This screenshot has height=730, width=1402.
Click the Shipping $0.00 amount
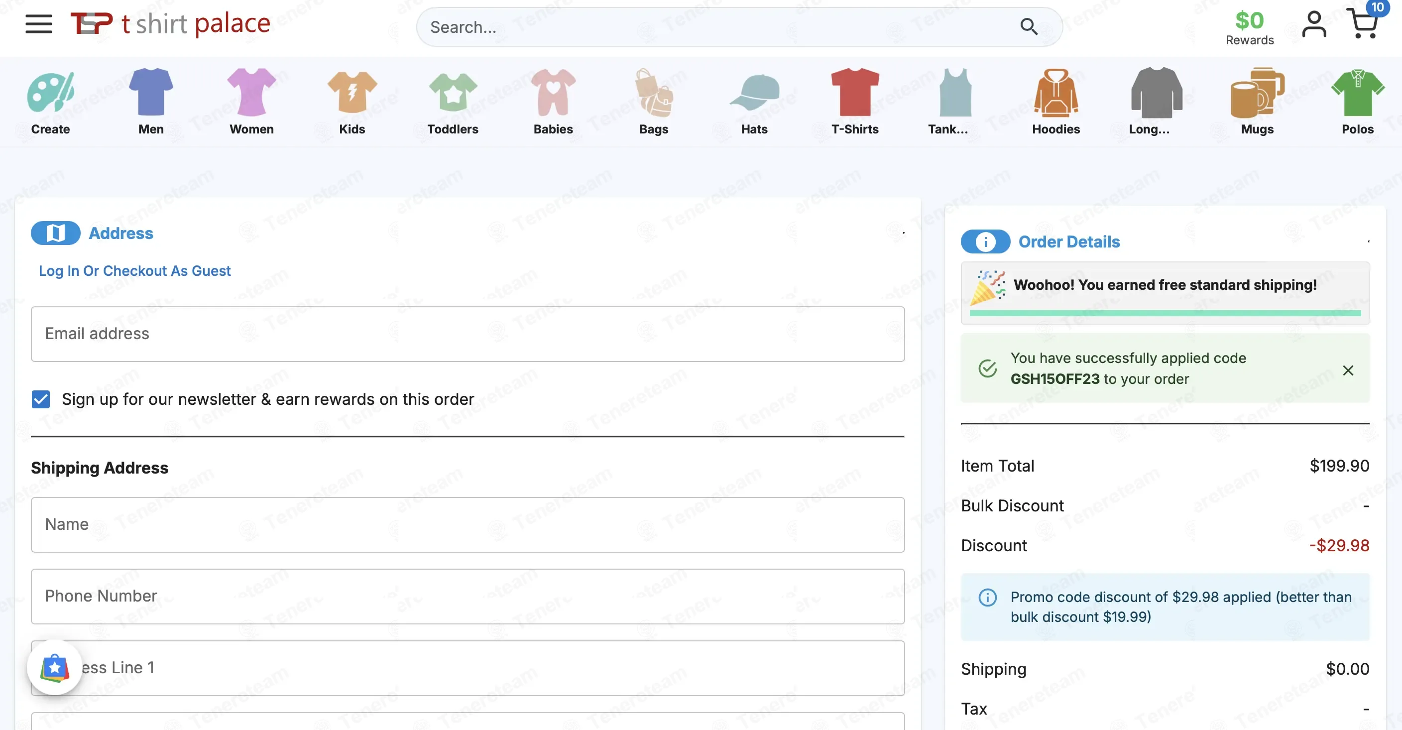tap(1347, 669)
